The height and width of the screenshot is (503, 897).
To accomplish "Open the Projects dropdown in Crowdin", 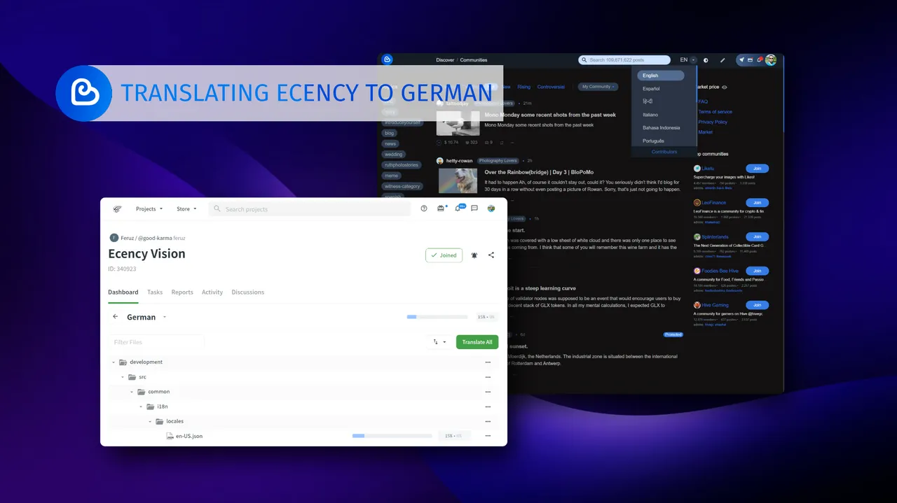I will [x=149, y=208].
